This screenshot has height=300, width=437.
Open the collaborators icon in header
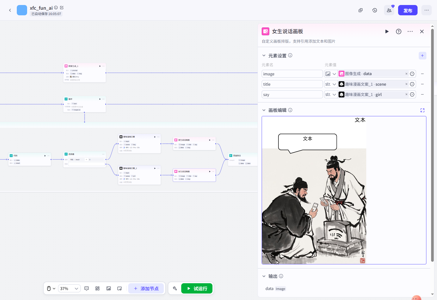pyautogui.click(x=389, y=10)
